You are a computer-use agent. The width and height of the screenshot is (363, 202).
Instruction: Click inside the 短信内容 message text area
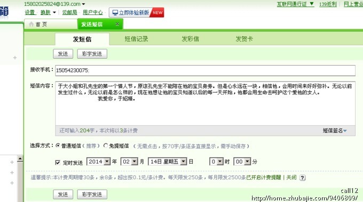pos(205,103)
